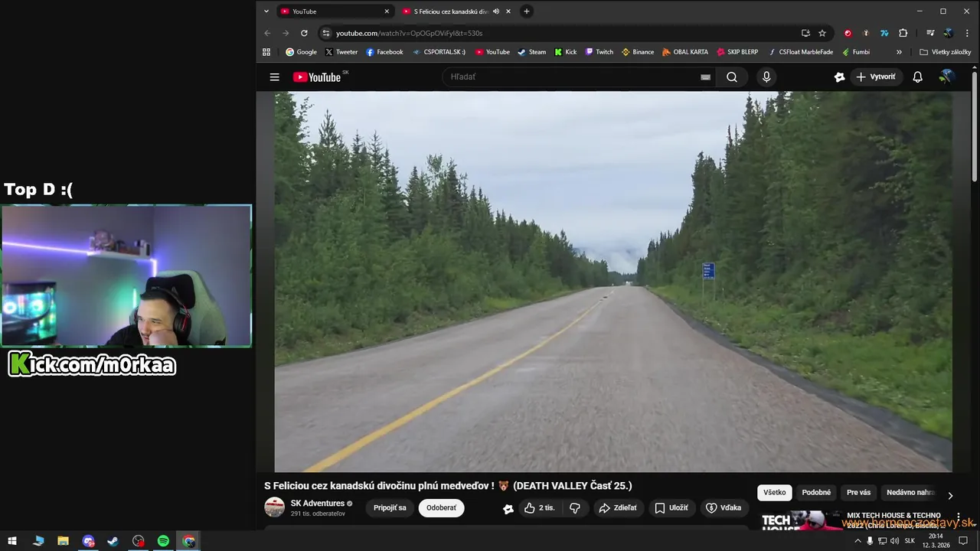Open the tab search chevron in Chrome
980x551 pixels.
coord(266,11)
